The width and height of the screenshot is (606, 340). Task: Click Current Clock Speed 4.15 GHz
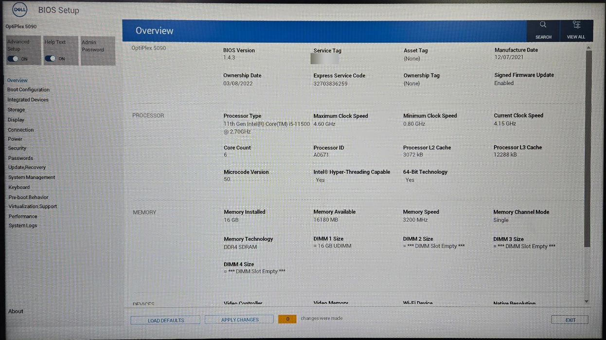(x=505, y=123)
